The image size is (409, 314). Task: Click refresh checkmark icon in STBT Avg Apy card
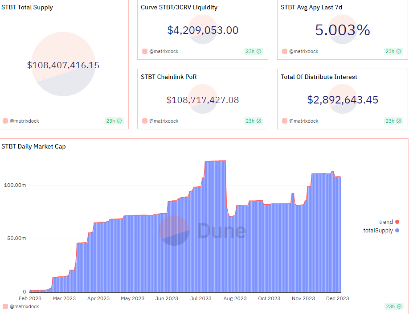[x=399, y=51]
